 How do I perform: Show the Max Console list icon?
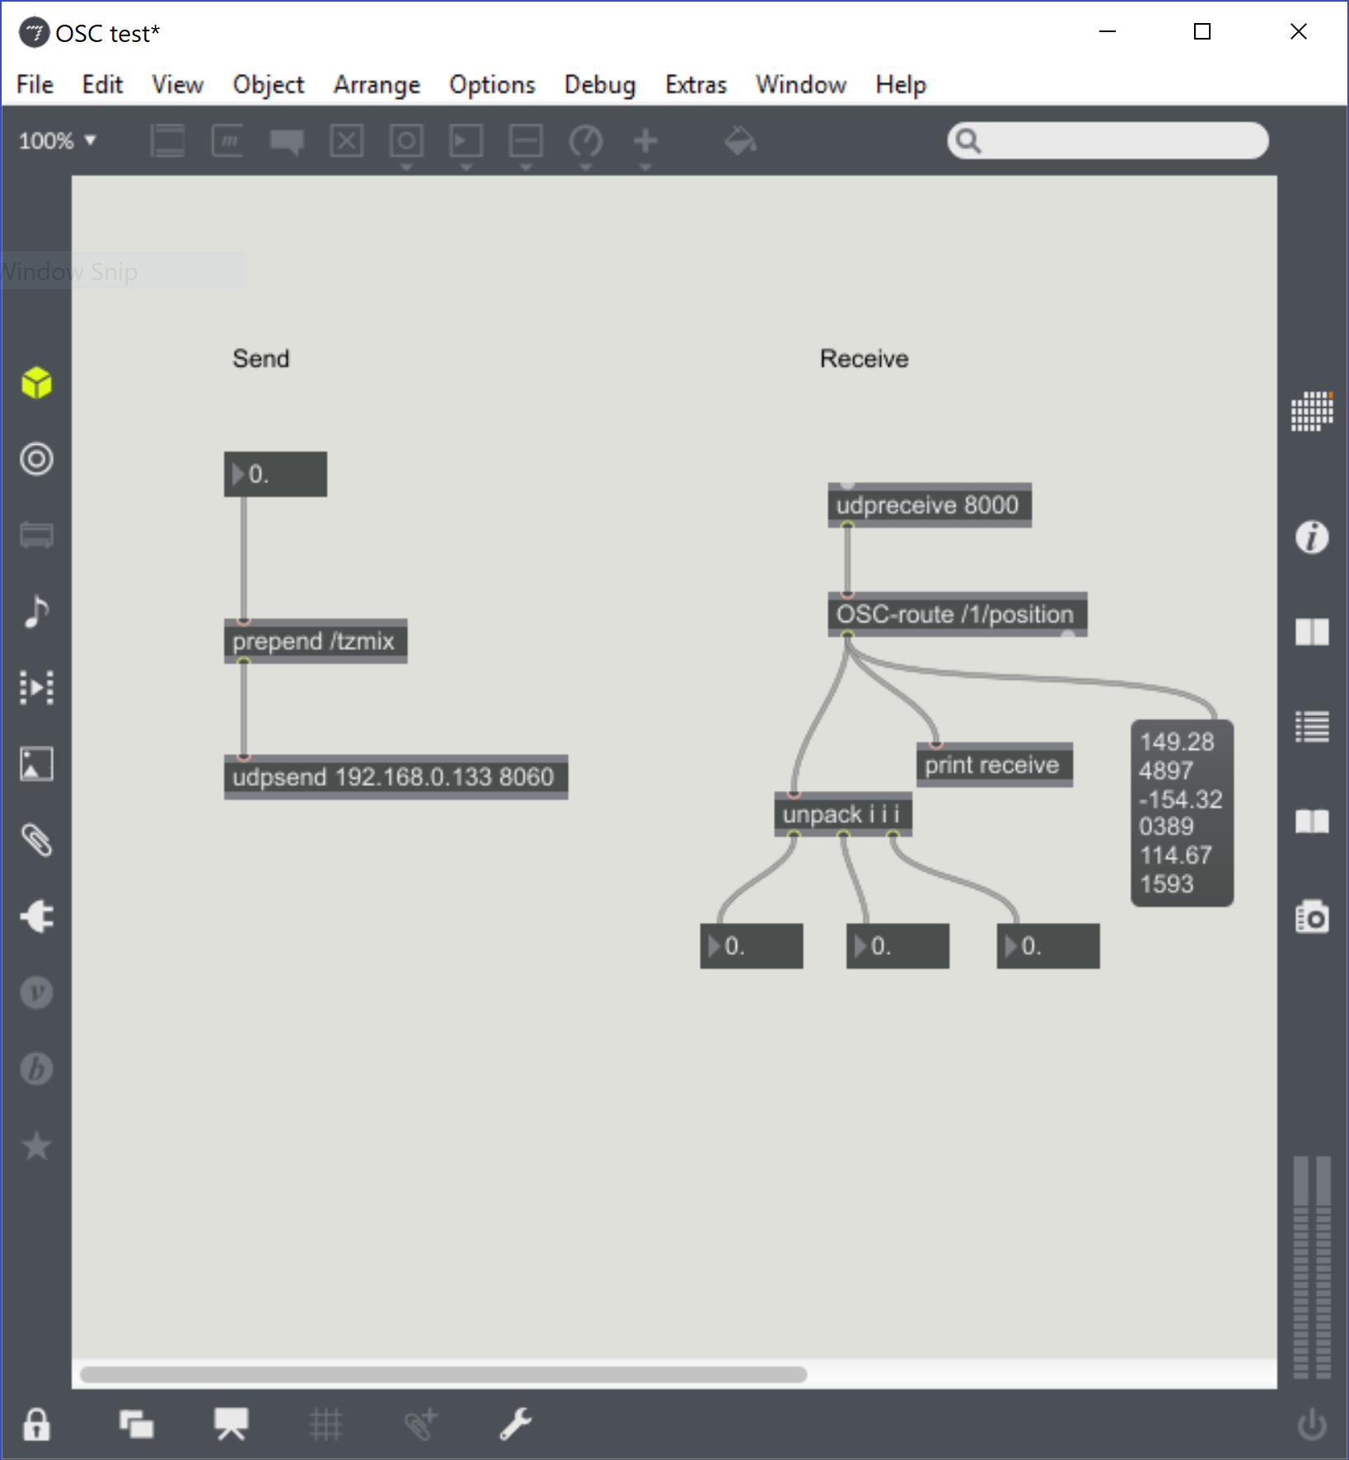(x=1311, y=727)
